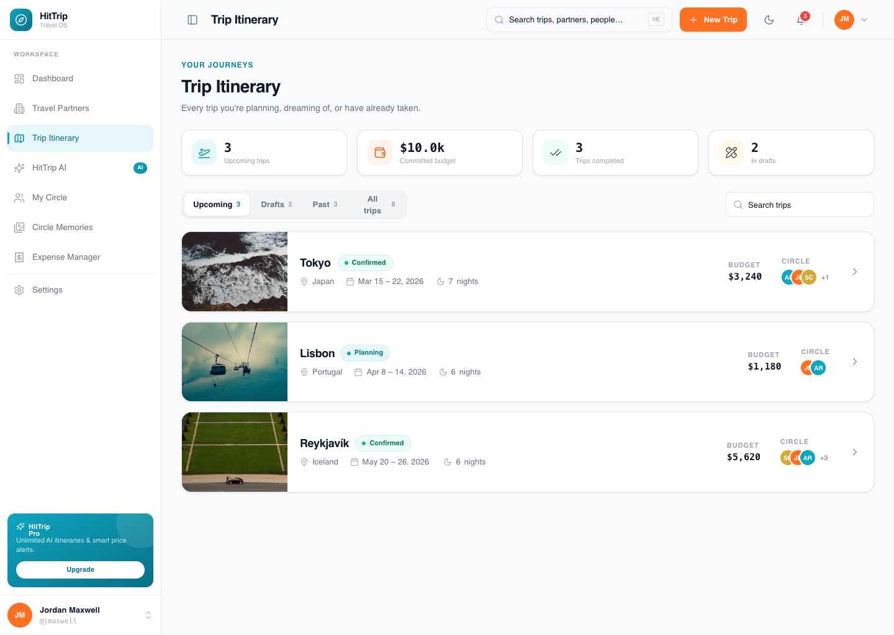The height and width of the screenshot is (635, 894).
Task: Click the JM avatar in sidebar footer
Action: tap(20, 615)
